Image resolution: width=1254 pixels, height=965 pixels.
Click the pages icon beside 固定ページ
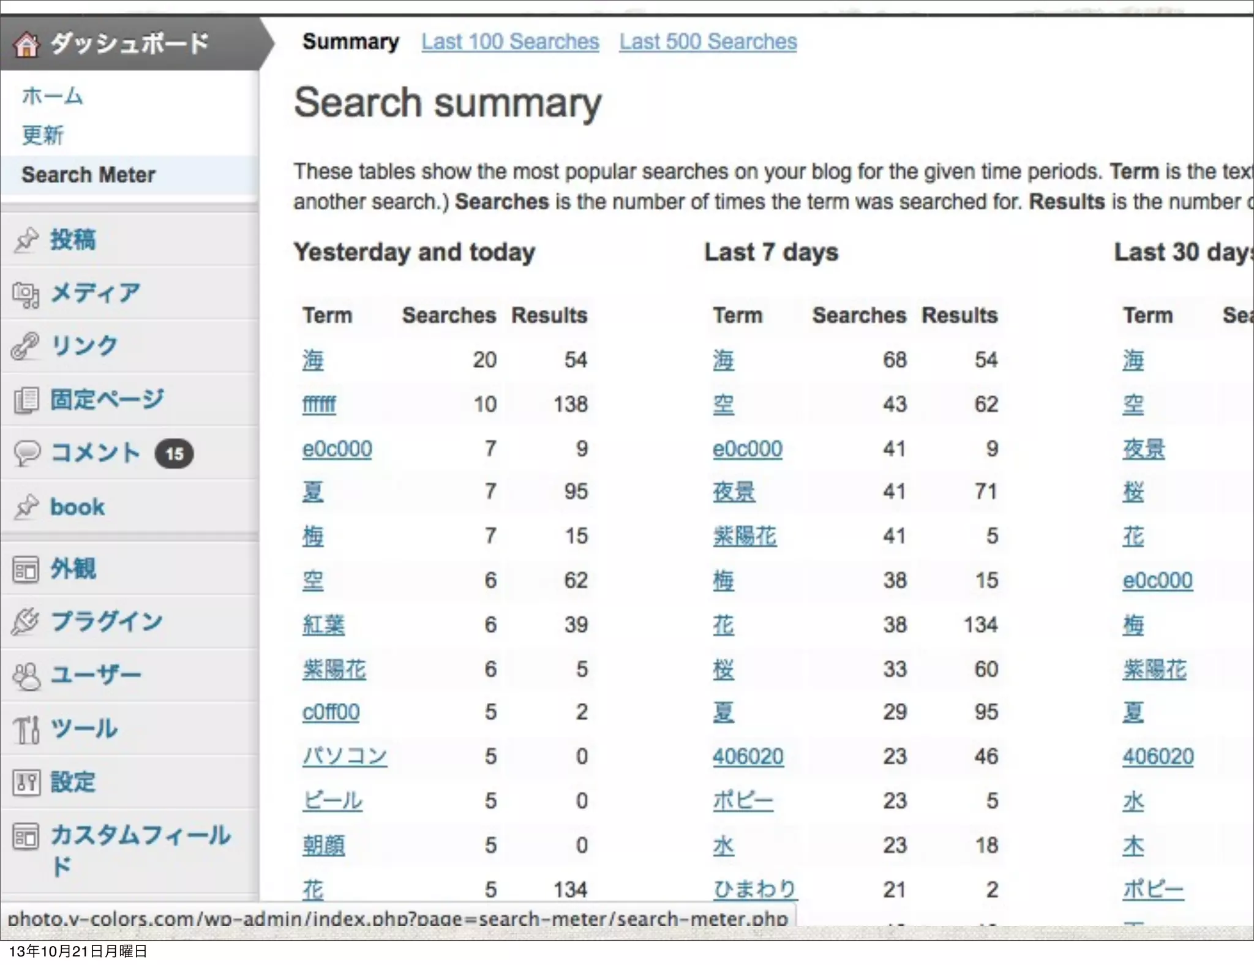click(x=26, y=400)
